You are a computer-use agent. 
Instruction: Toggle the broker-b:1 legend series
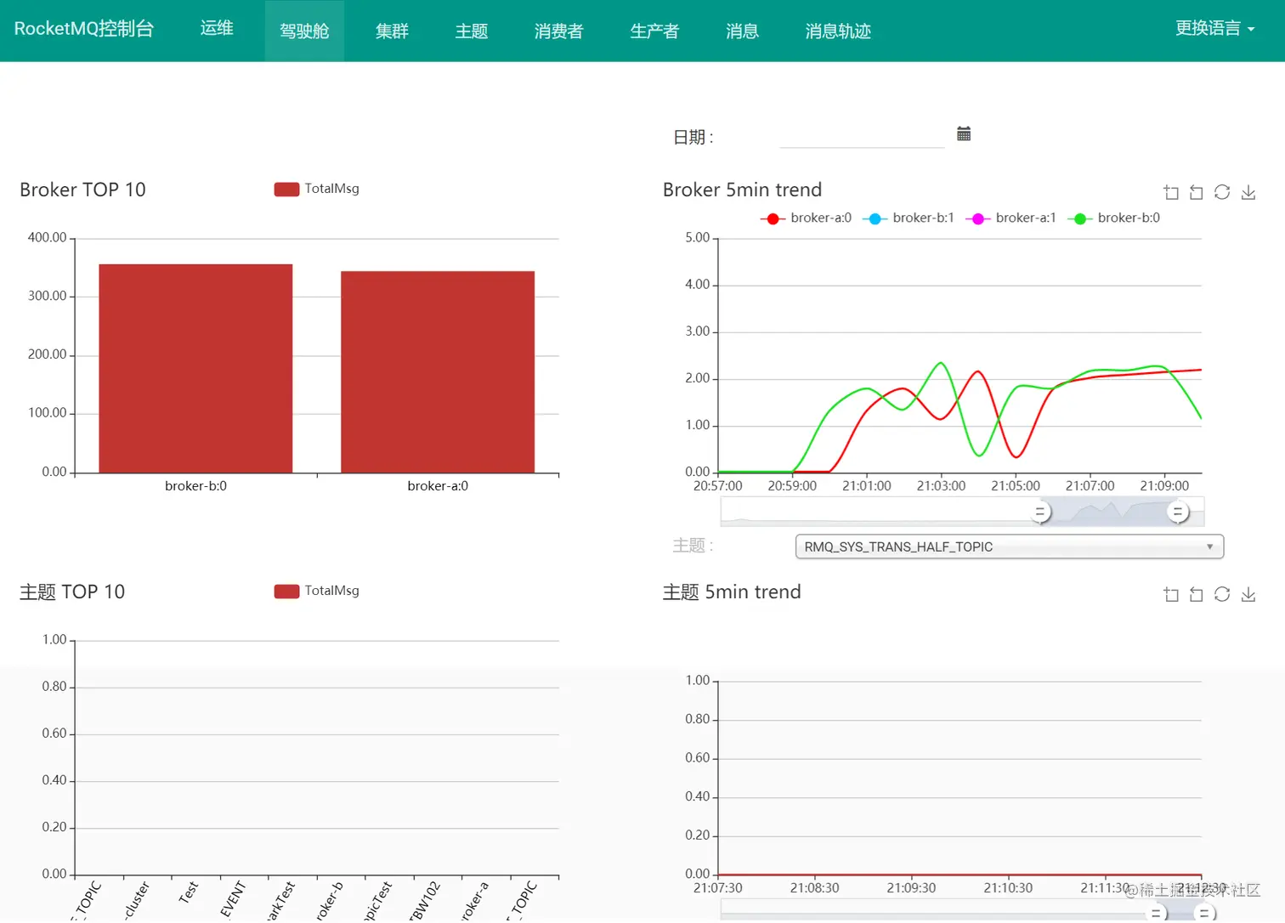909,218
